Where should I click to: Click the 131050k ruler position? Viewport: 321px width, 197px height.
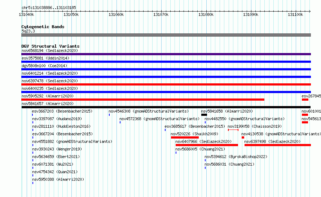pyautogui.click(x=71, y=14)
